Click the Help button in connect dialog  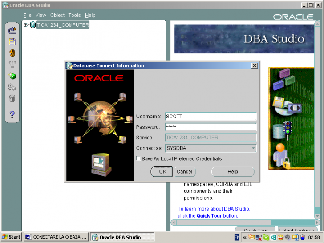232,171
